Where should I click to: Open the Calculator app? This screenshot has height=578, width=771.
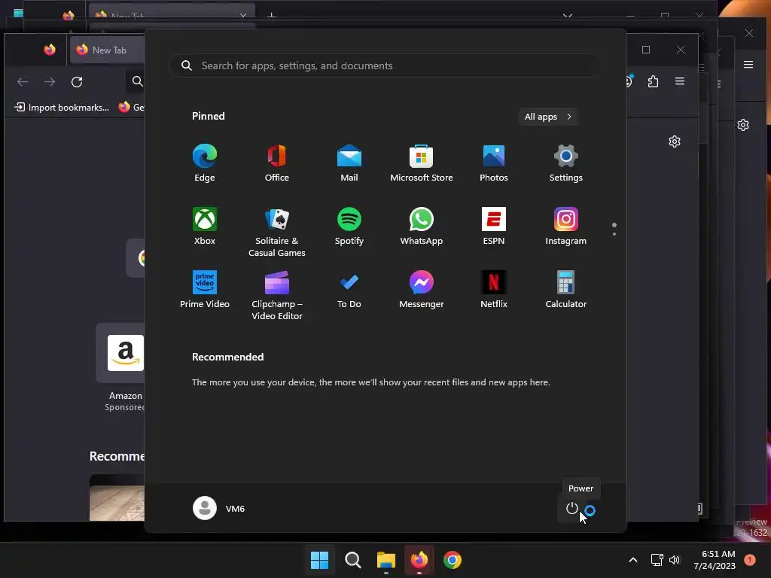[x=566, y=290]
